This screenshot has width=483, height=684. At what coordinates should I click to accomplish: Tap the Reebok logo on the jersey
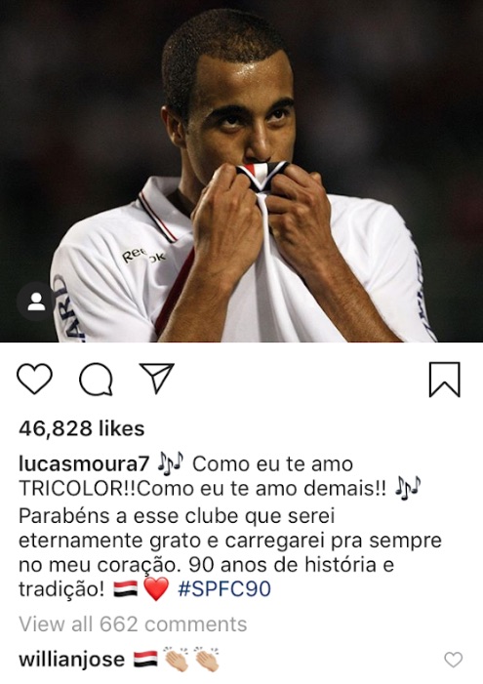point(143,256)
